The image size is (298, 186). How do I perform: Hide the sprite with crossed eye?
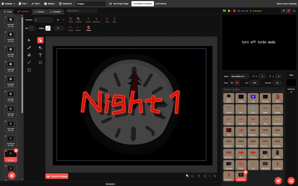click(237, 83)
